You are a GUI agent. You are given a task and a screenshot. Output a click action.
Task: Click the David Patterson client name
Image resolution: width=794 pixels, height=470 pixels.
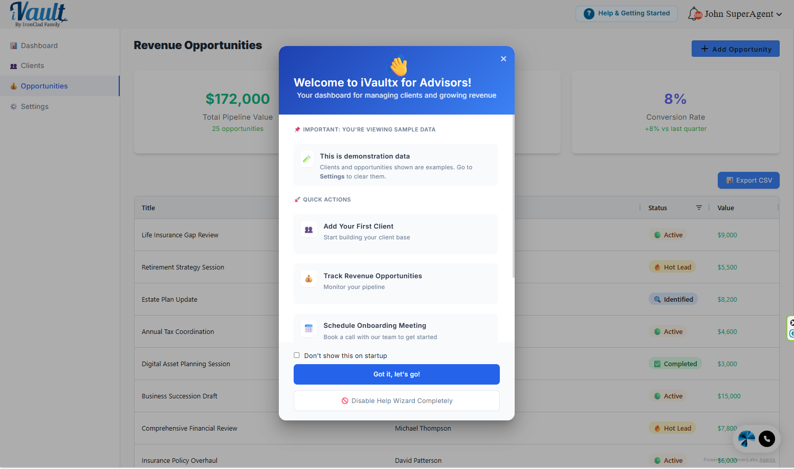click(418, 461)
